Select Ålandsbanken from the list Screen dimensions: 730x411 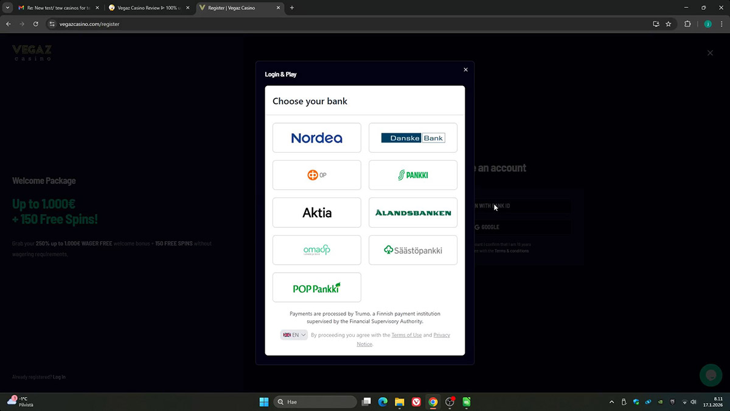(412, 213)
